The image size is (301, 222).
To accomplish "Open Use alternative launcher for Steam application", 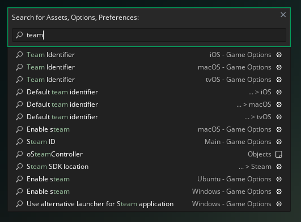I will click(149, 204).
